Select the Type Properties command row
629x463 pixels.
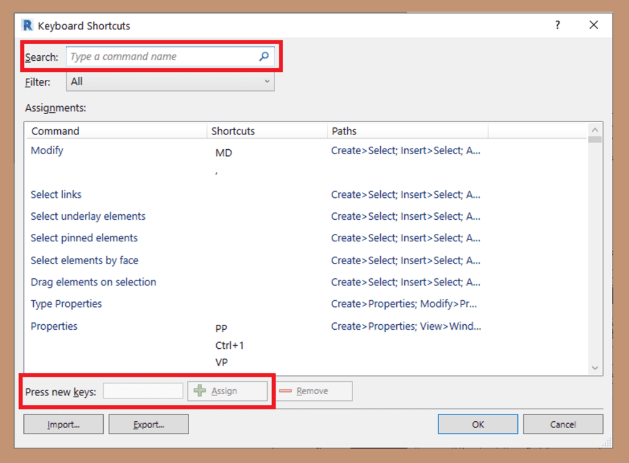66,304
